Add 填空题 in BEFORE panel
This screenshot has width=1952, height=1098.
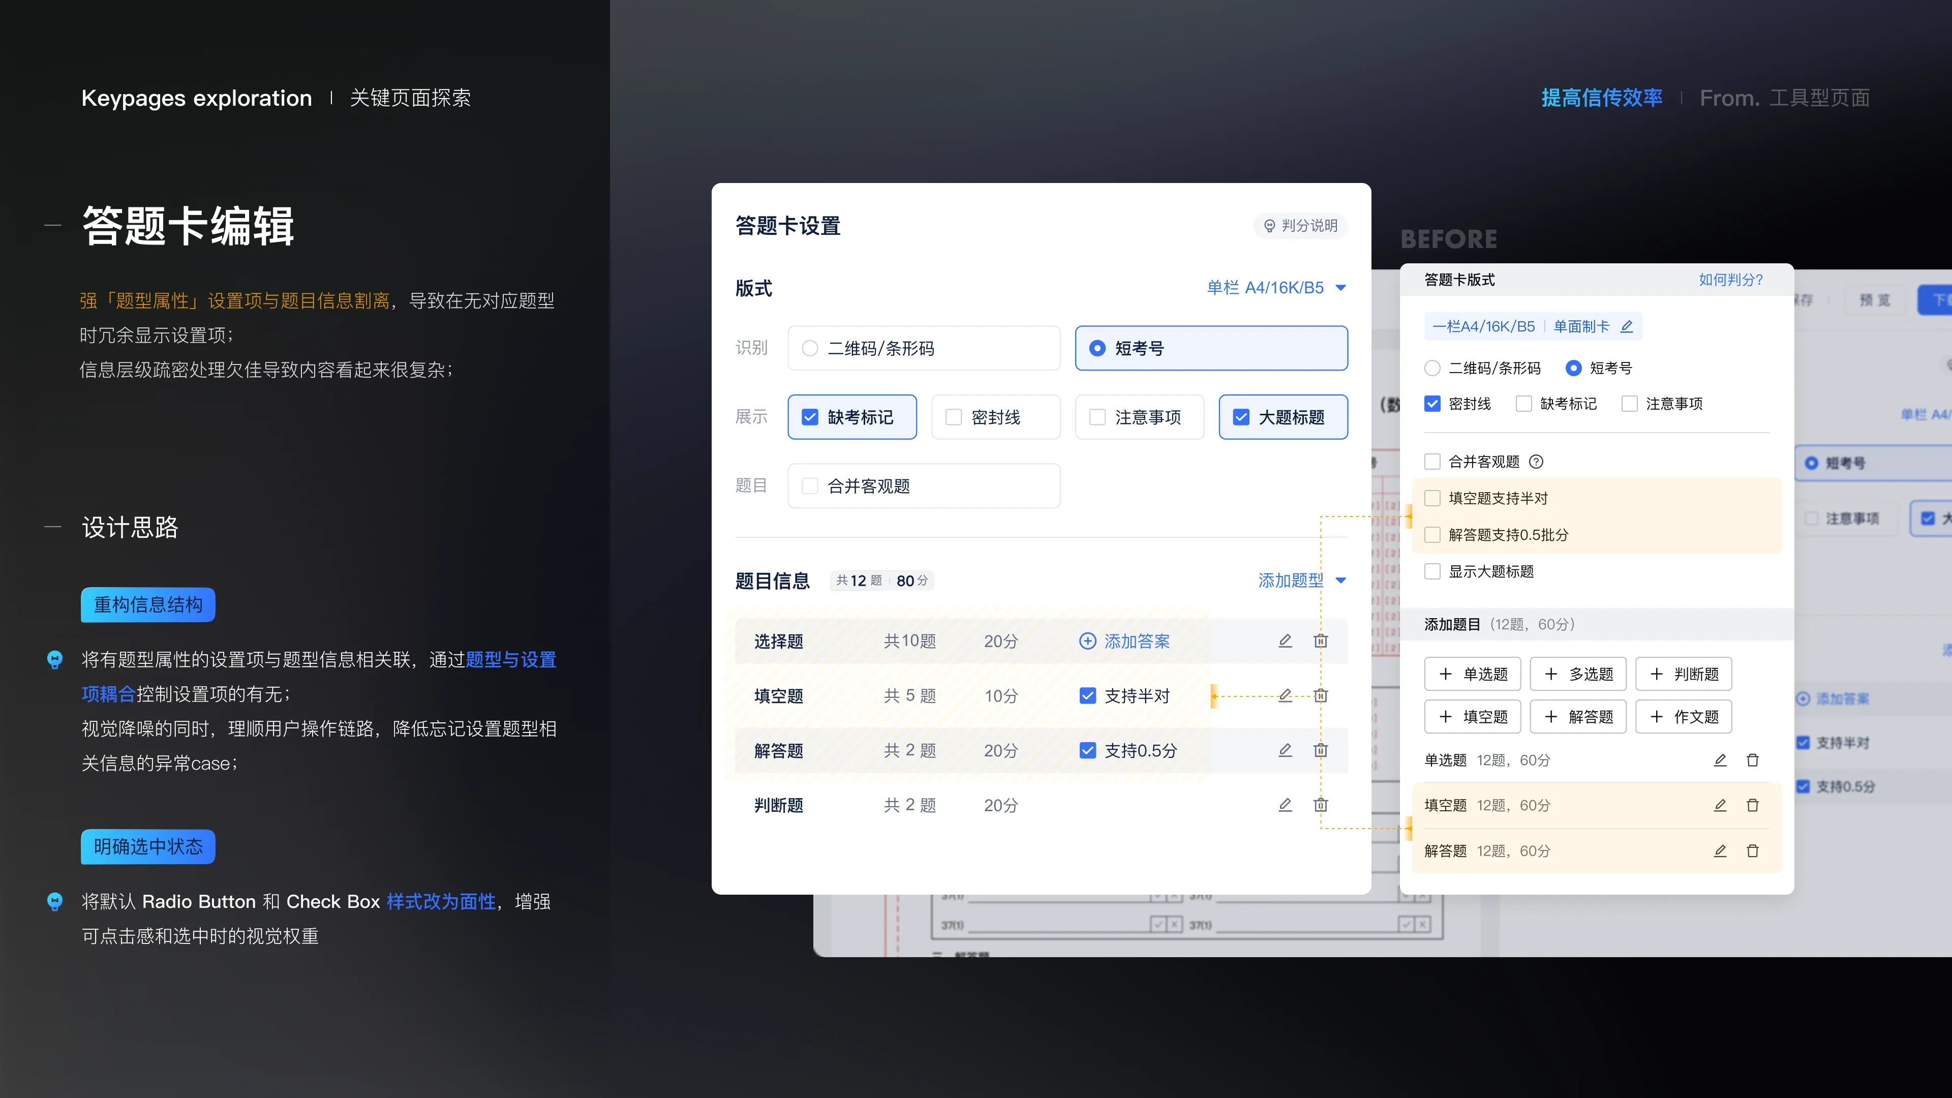coord(1472,717)
